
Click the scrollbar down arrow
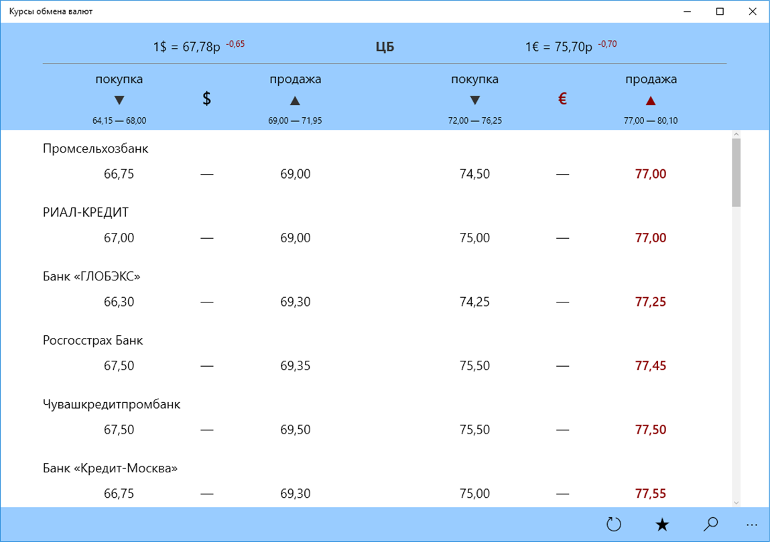pos(736,503)
